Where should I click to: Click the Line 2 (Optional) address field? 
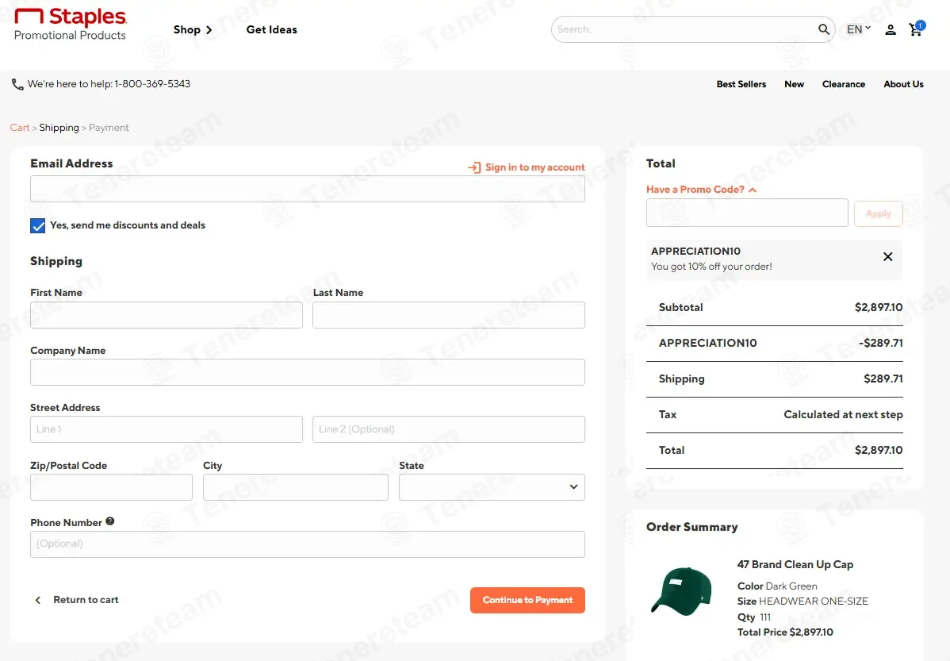click(x=448, y=428)
